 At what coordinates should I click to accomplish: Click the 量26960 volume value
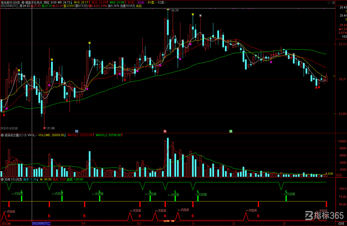pyautogui.click(x=69, y=6)
